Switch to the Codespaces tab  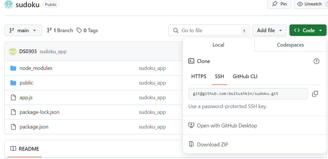pos(290,45)
